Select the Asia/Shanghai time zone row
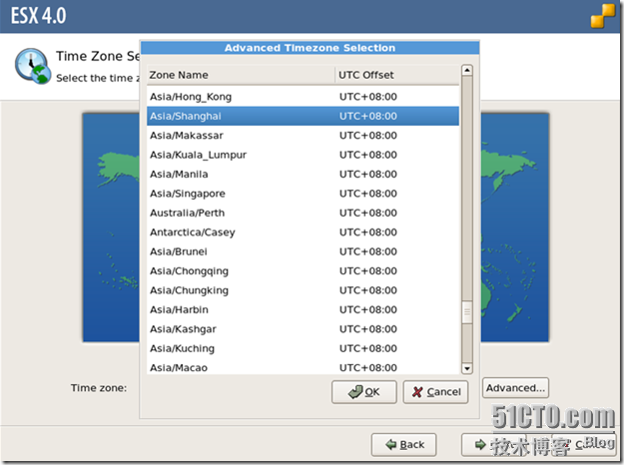This screenshot has height=465, width=624. click(x=303, y=116)
